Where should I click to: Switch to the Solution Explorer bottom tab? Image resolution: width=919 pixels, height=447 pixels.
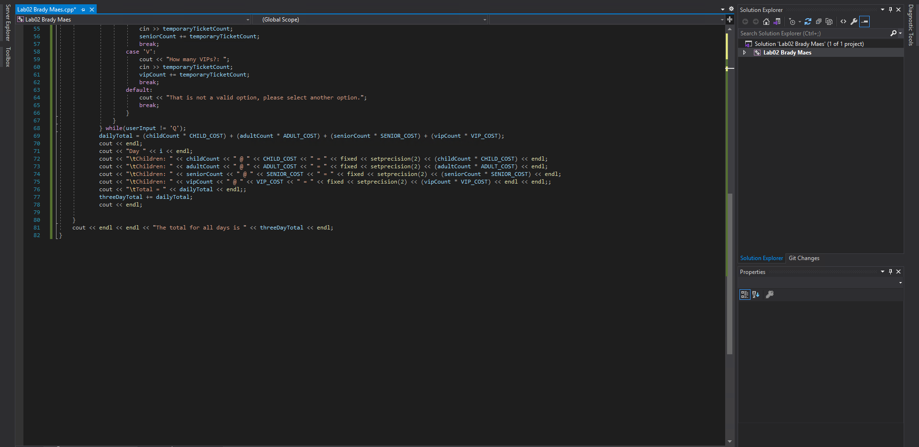point(762,258)
